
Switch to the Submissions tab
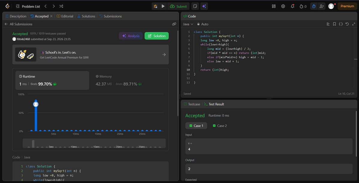(x=110, y=16)
